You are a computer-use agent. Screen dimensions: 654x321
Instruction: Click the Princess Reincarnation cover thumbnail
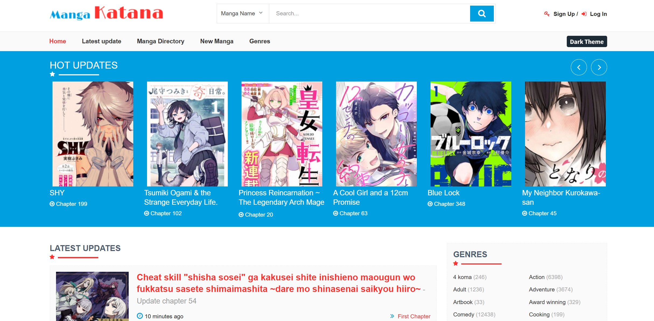282,134
